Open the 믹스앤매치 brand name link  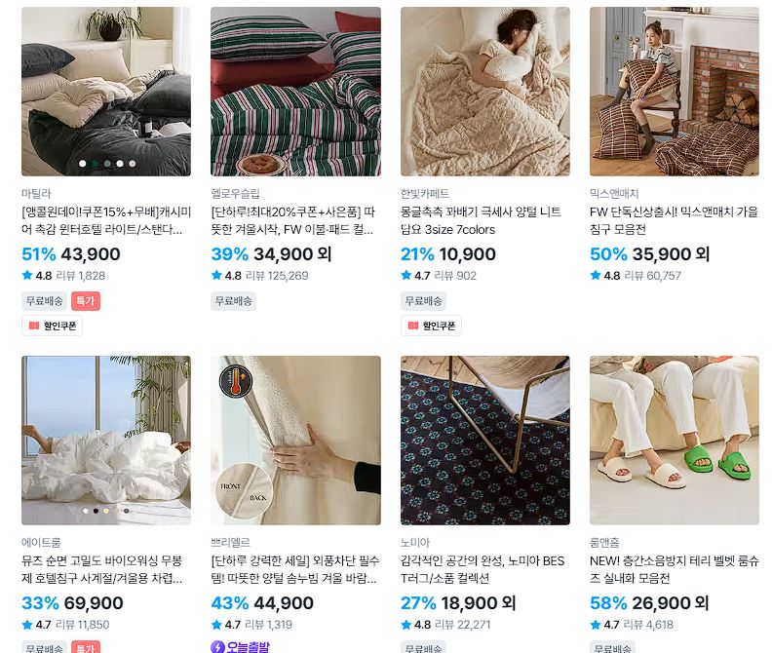point(614,194)
